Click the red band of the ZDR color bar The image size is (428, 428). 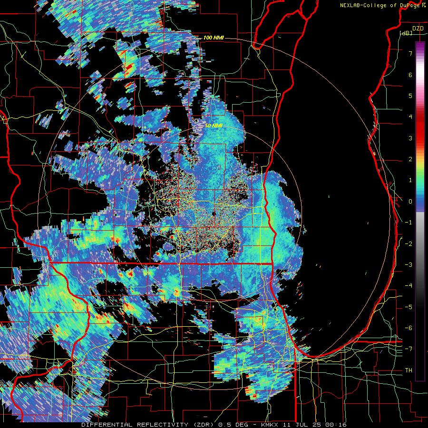(x=420, y=127)
